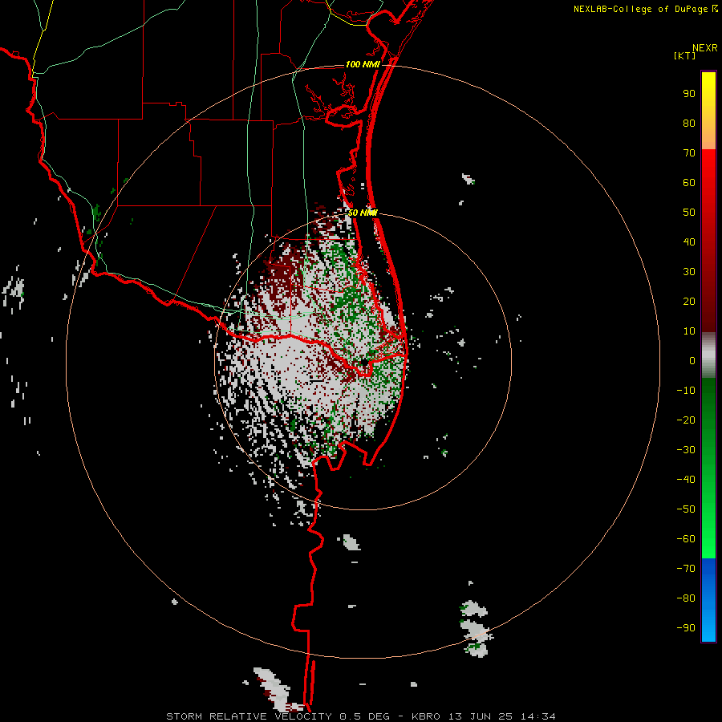722x722 pixels.
Task: Click the 60 value on velocity scale
Action: click(689, 182)
